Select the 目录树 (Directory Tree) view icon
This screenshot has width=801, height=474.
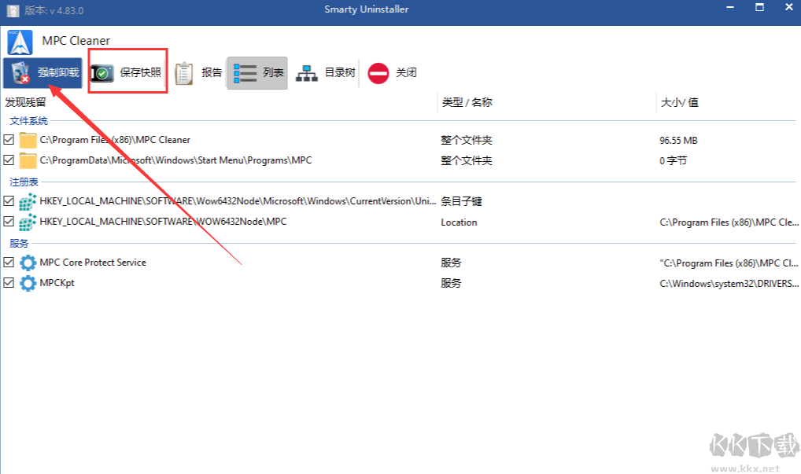pos(306,72)
